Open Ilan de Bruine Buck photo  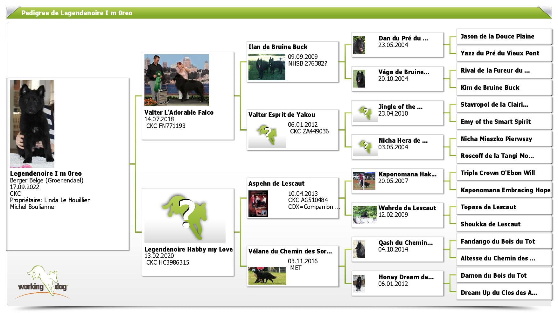click(267, 67)
